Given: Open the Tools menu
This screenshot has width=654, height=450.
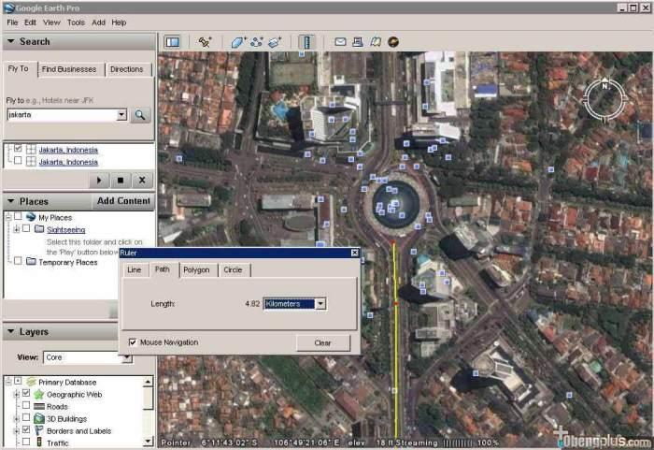Looking at the screenshot, I should click(76, 22).
